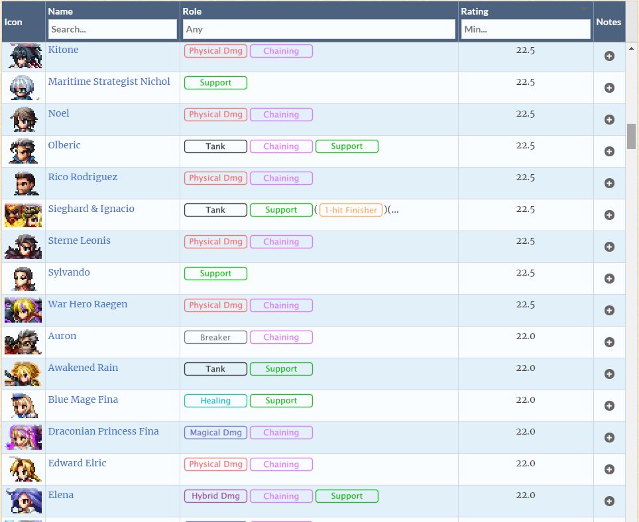Expand notes for Draconian Princess Fina

click(x=609, y=437)
